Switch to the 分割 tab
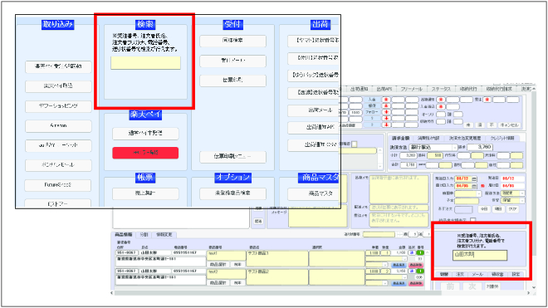Image resolution: width=548 pixels, height=308 pixels. [144, 235]
